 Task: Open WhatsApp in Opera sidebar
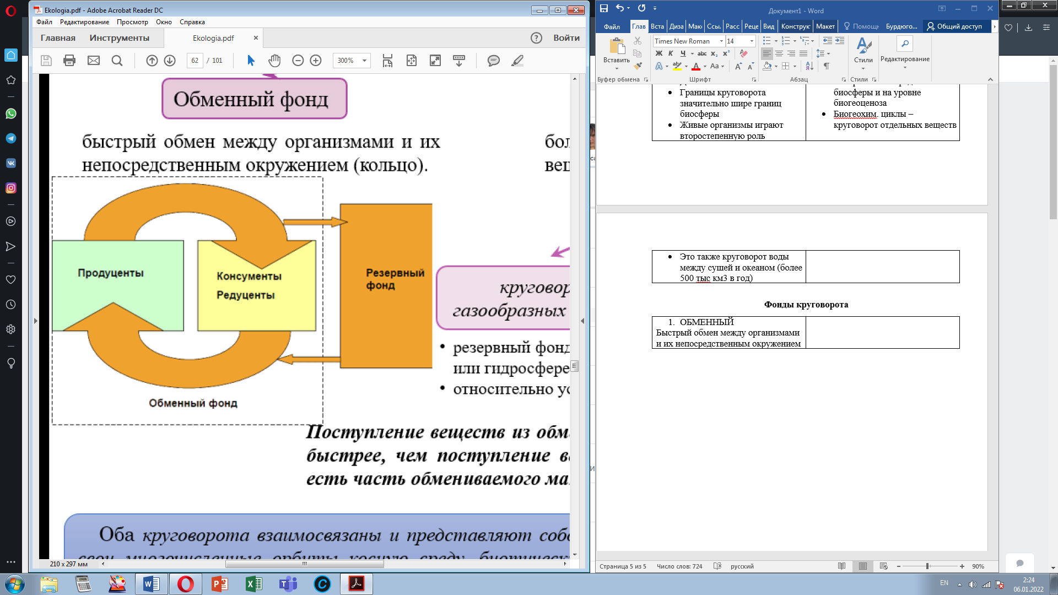[10, 113]
